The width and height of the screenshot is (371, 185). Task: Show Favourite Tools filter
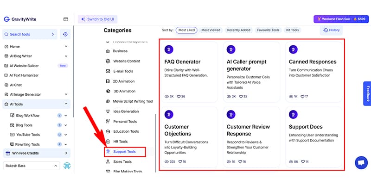[268, 30]
